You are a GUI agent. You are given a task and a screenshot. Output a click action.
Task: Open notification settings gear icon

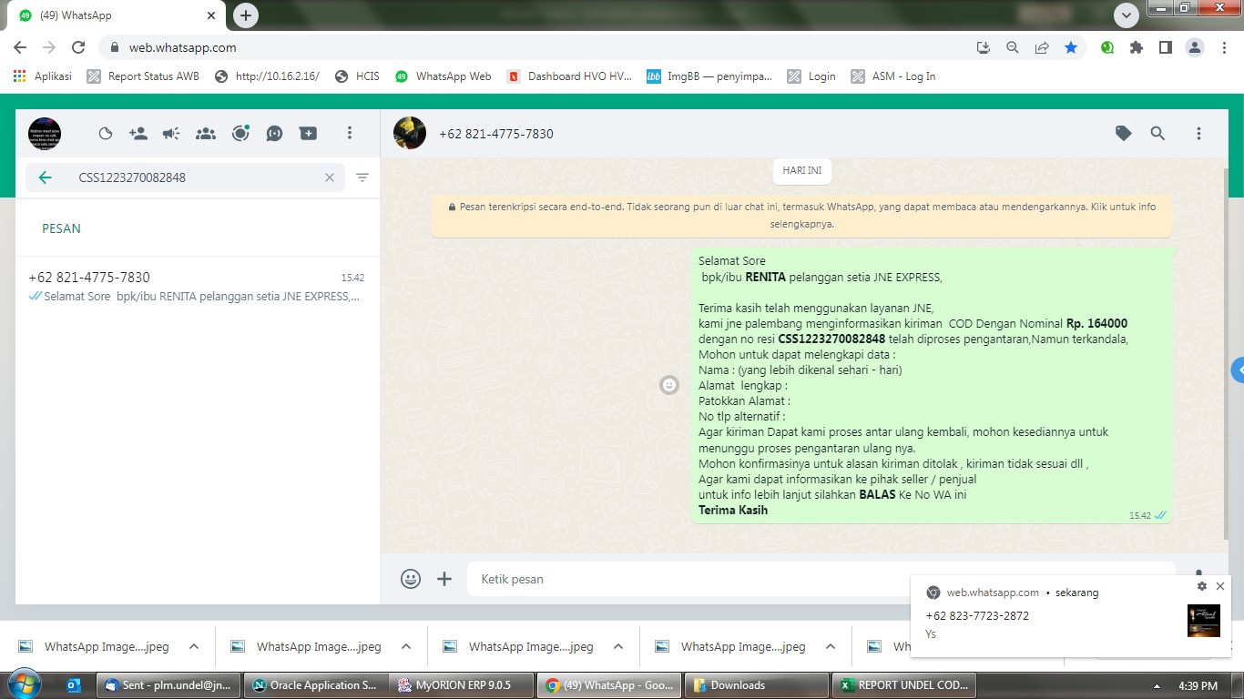point(1201,587)
